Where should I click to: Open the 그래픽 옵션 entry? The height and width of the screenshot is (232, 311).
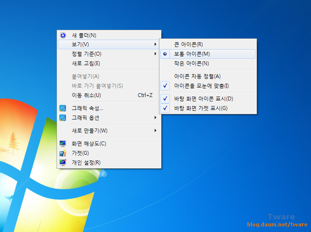(x=109, y=118)
